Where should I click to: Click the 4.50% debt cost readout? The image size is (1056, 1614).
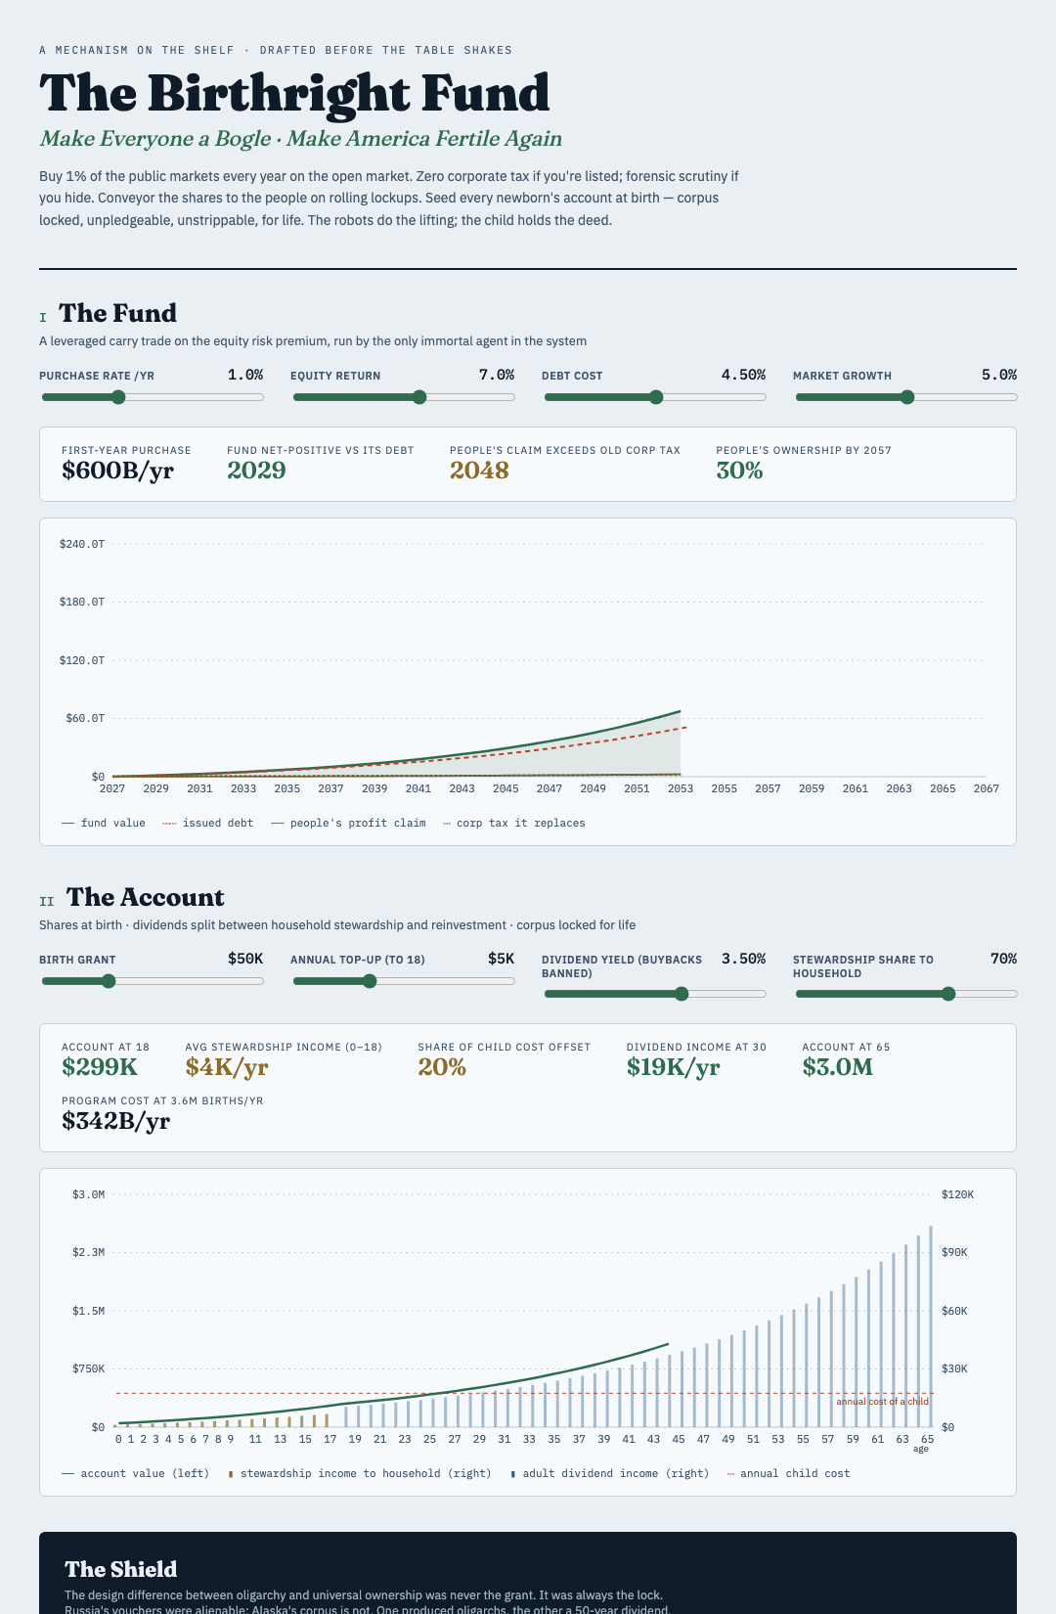pos(743,375)
